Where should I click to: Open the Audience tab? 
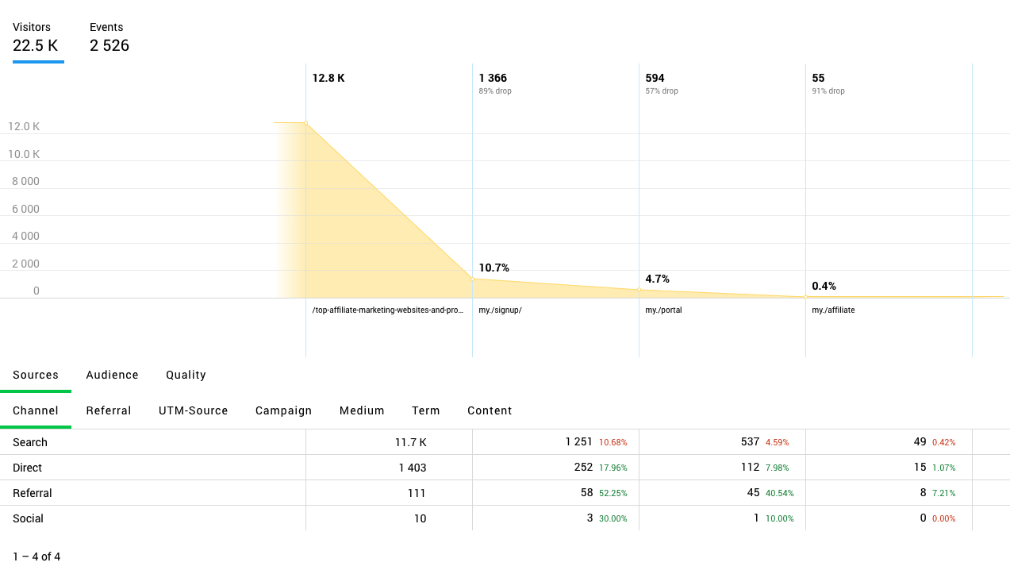pos(112,375)
